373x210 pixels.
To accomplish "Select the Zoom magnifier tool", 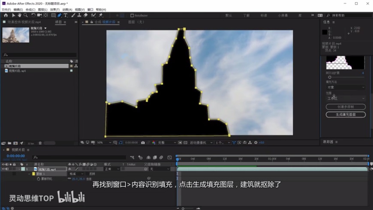I will (x=25, y=15).
